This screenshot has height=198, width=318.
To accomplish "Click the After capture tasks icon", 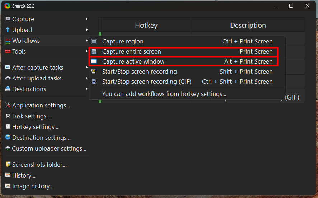I will (x=8, y=67).
